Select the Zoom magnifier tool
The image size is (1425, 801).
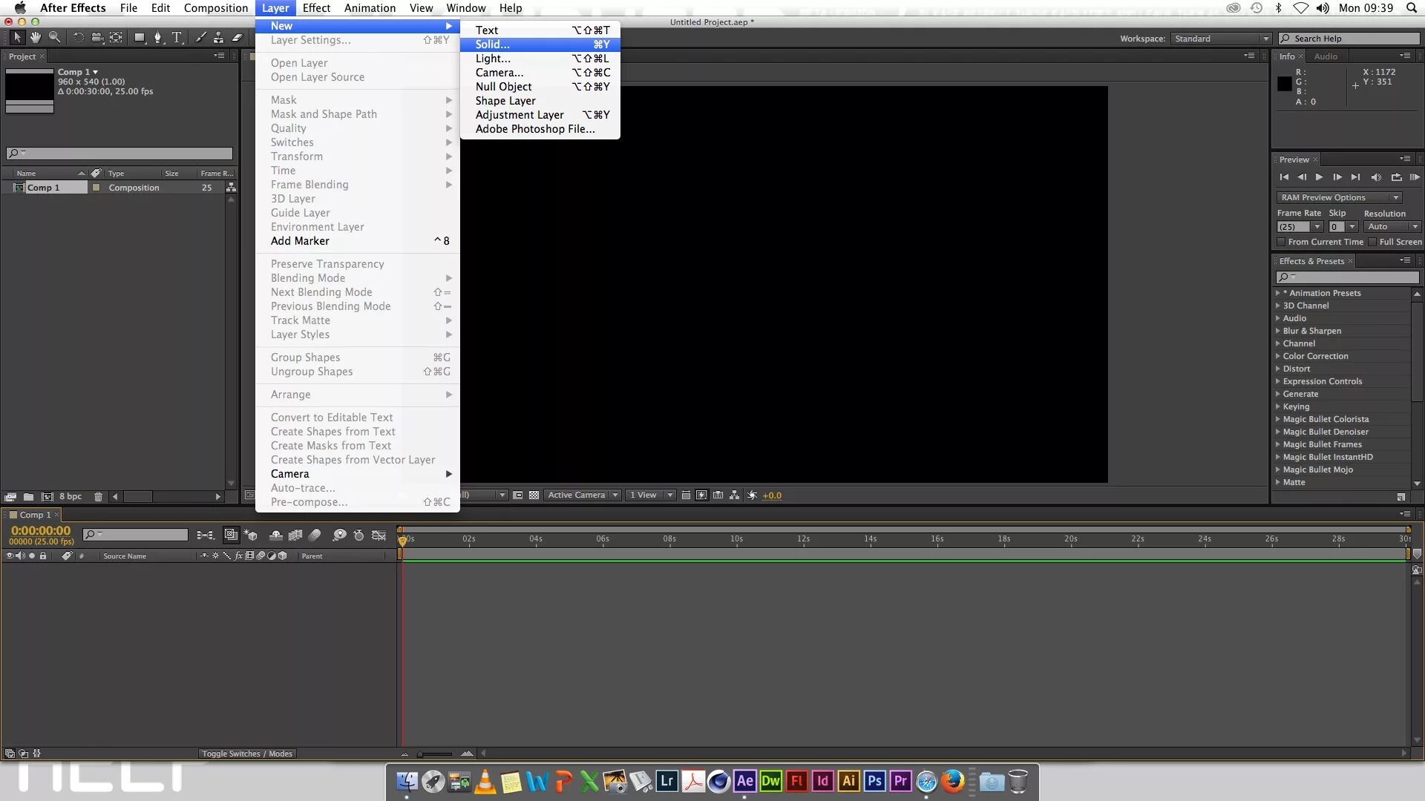click(54, 37)
